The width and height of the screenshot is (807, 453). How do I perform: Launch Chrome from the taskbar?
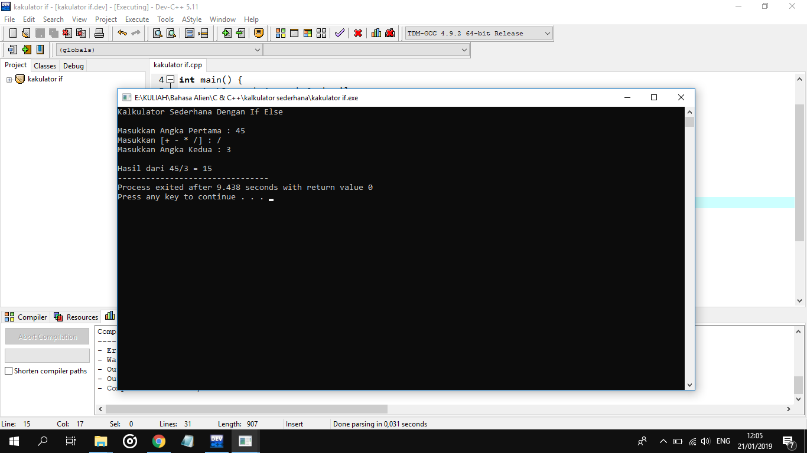pyautogui.click(x=158, y=441)
